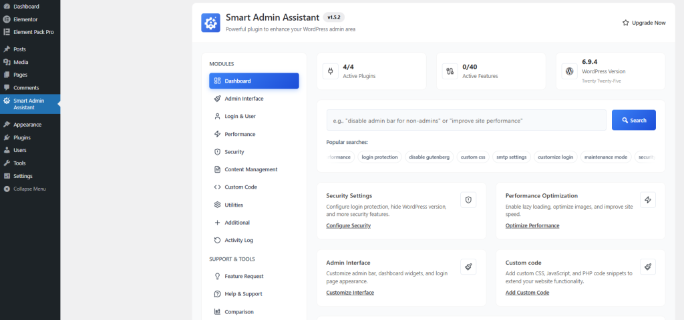
Task: Click the Customize Interface link
Action: click(x=350, y=293)
